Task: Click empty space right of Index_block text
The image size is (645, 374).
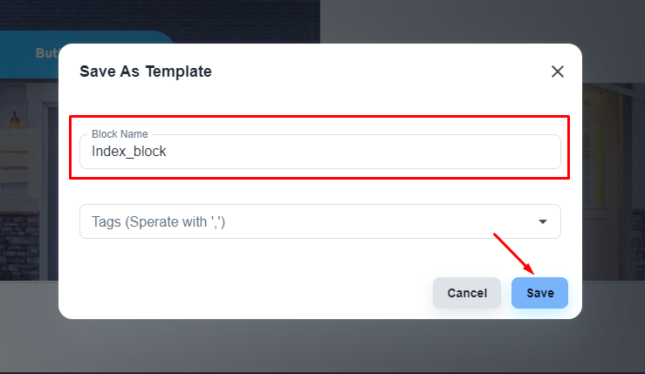Action: click(367, 152)
